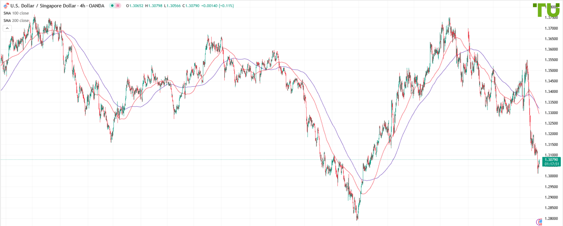The width and height of the screenshot is (563, 226).
Task: Click the 1.28000 price scale label
Action: point(551,218)
